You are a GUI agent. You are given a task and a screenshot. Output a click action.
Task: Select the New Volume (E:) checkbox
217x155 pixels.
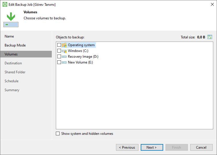59,62
